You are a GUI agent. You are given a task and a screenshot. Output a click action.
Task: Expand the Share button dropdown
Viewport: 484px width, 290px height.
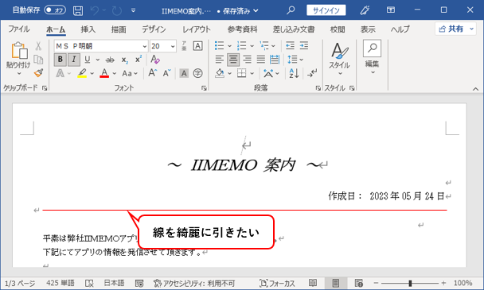(x=471, y=29)
